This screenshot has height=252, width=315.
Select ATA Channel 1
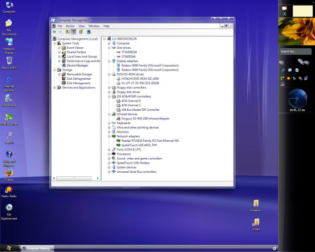(x=131, y=105)
